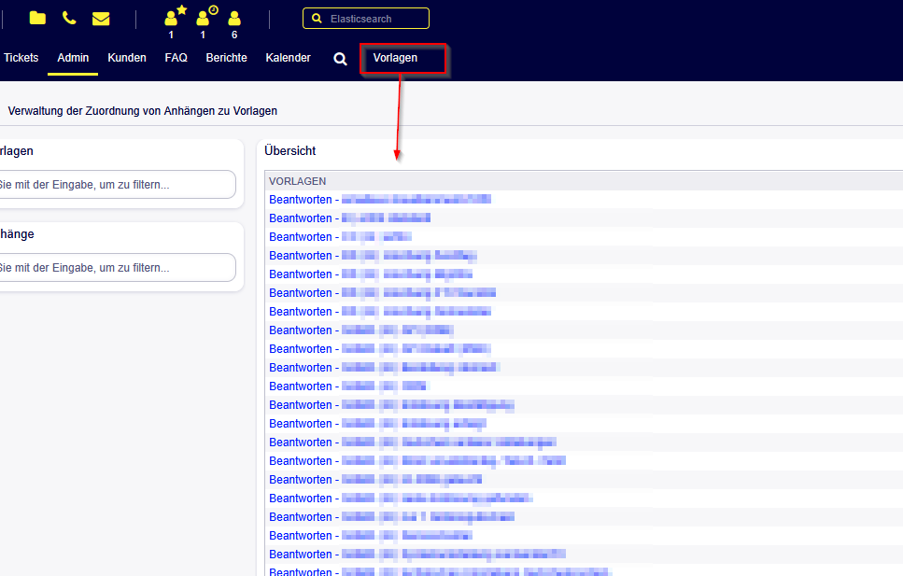Open the first Beantworten template link
The image size is (903, 576).
tap(380, 199)
